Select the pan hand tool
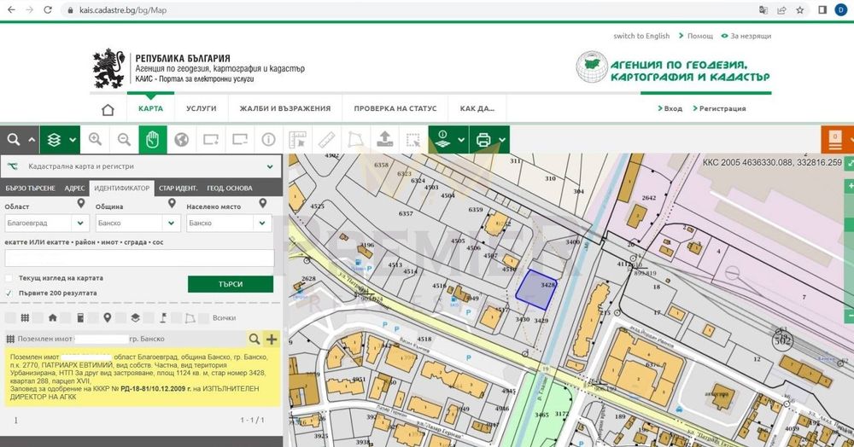Image resolution: width=854 pixels, height=447 pixels. [151, 140]
